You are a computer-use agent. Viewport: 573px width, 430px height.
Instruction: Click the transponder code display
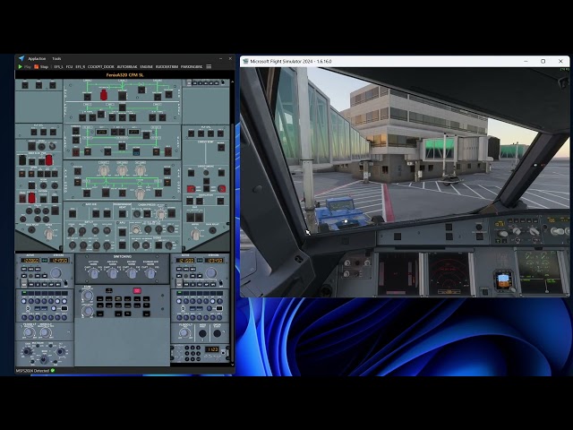point(211,349)
